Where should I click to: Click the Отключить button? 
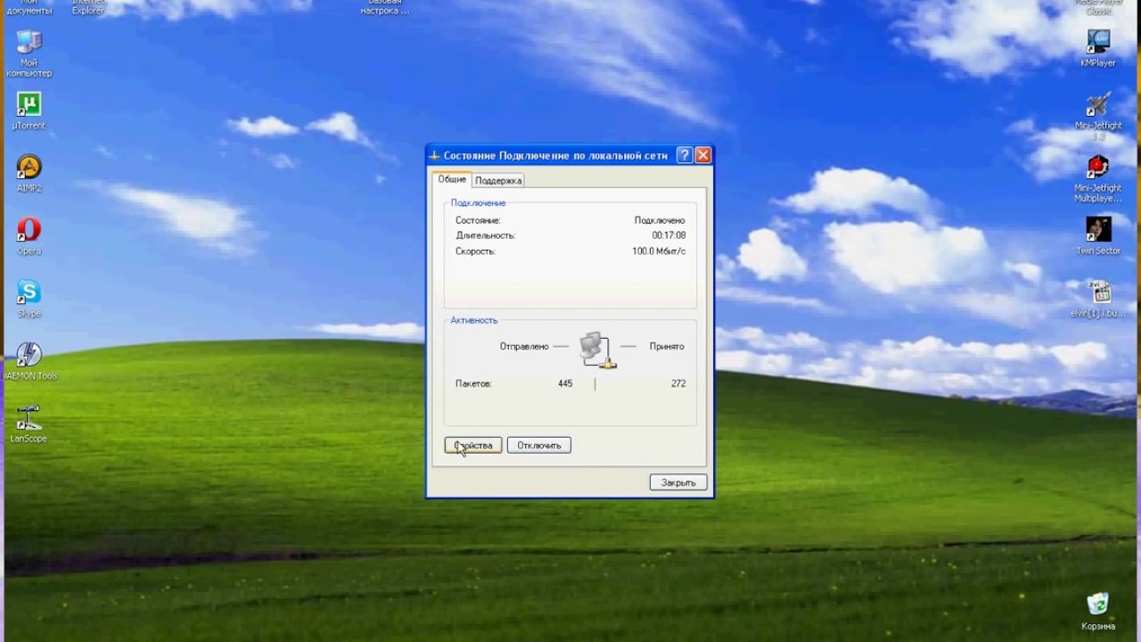coord(539,445)
